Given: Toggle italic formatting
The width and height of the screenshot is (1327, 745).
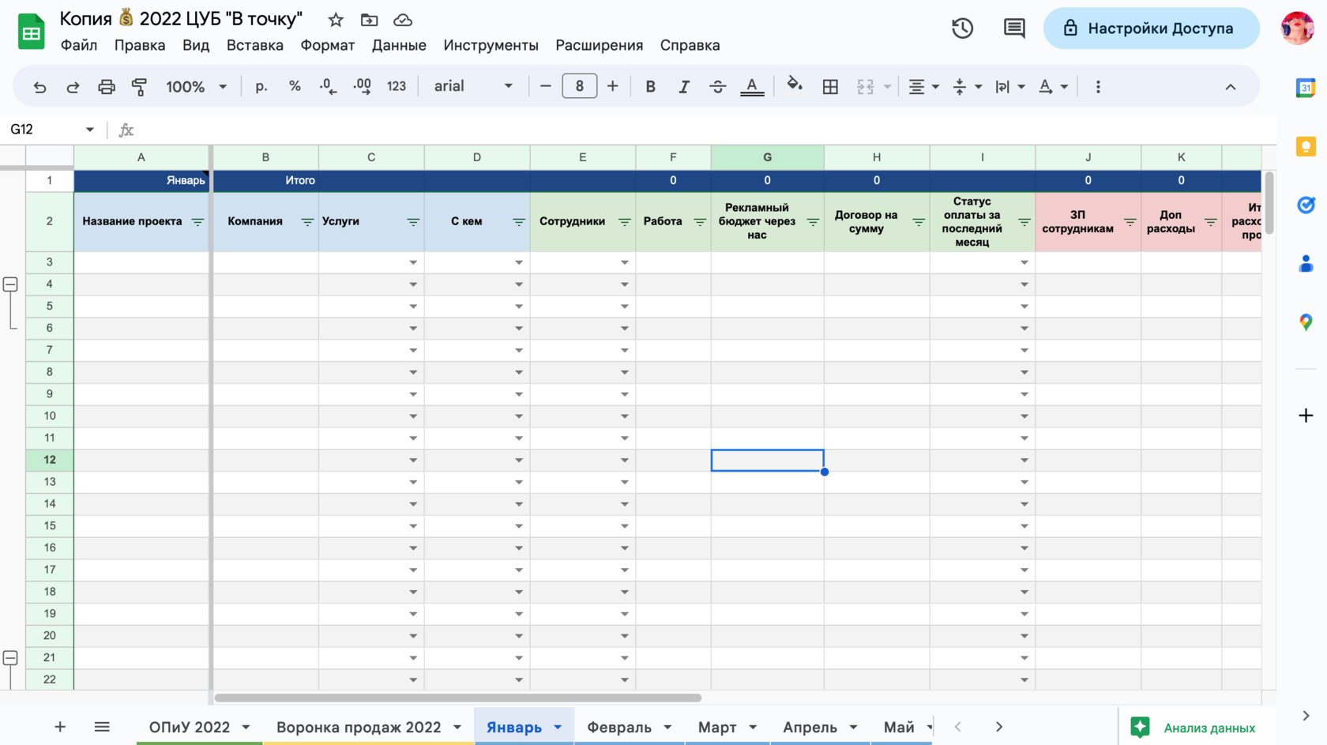Looking at the screenshot, I should (683, 87).
